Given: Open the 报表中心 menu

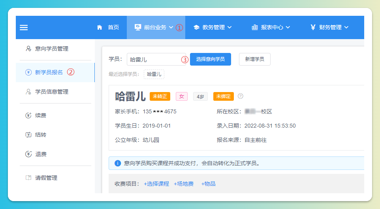Looking at the screenshot, I should point(271,27).
